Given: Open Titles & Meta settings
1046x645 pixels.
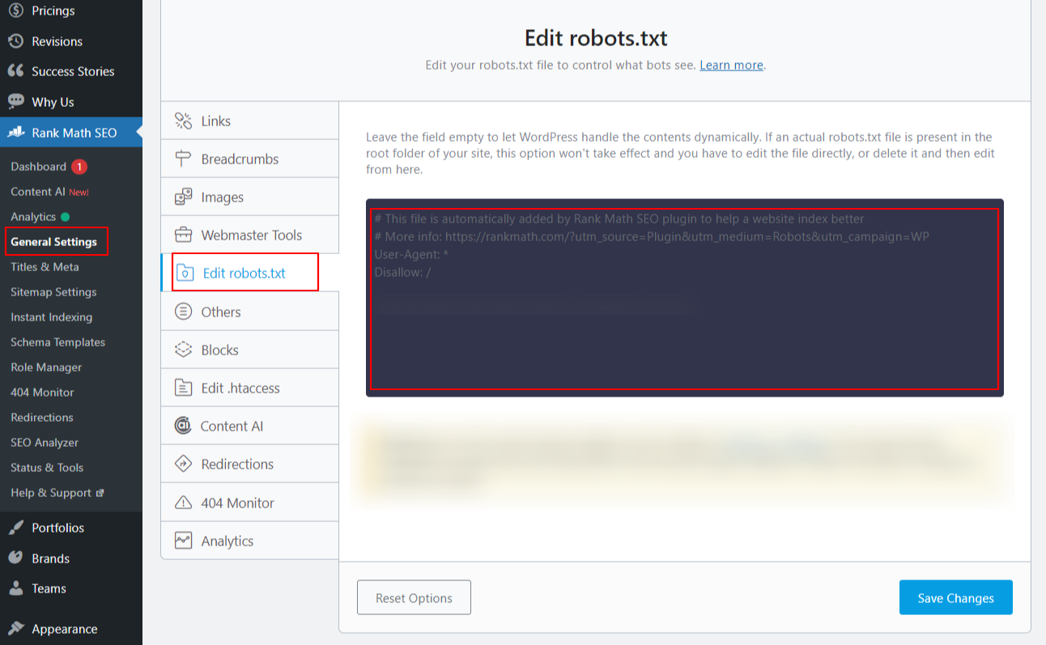Looking at the screenshot, I should (x=45, y=267).
